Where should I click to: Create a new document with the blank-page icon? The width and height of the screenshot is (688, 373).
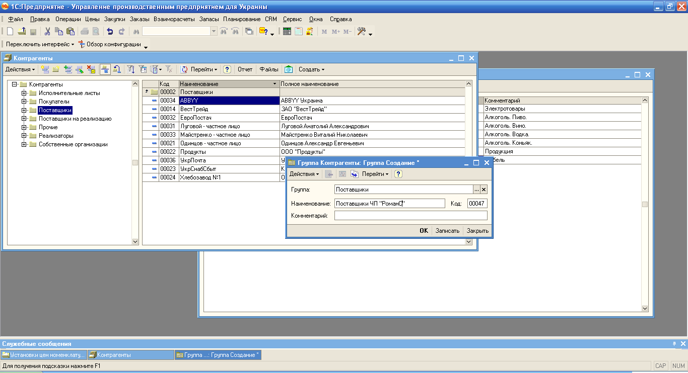click(x=10, y=31)
